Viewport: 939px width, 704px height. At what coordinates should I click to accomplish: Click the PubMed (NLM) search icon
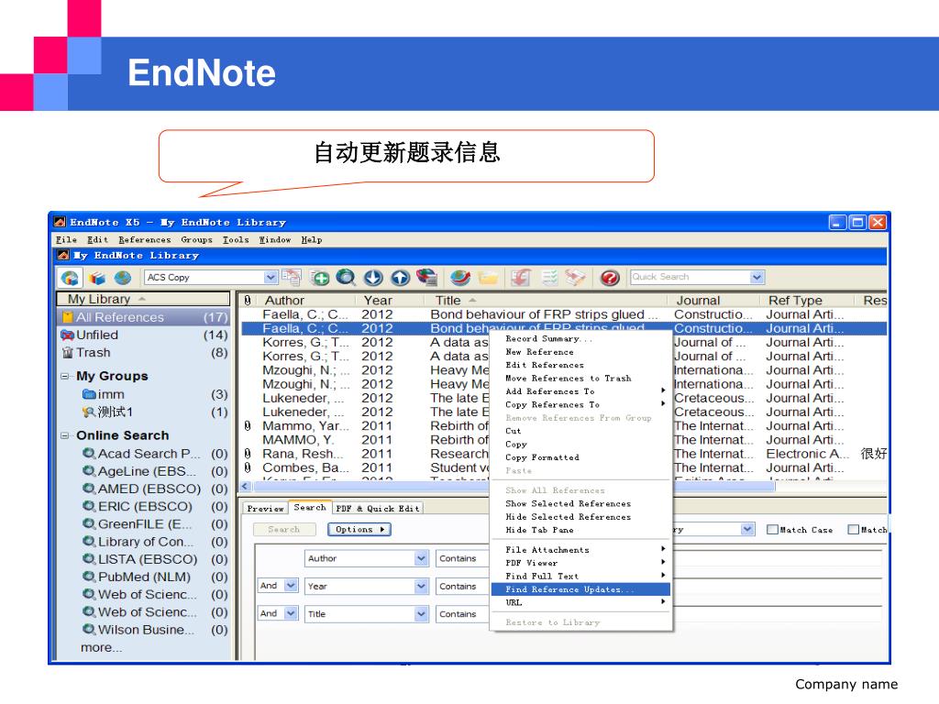coord(89,577)
